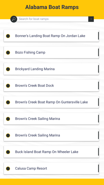Screen dimensions: 104x185
Task: Select the first Brown's Creek Sailing Marina entry
Action: click(51, 119)
